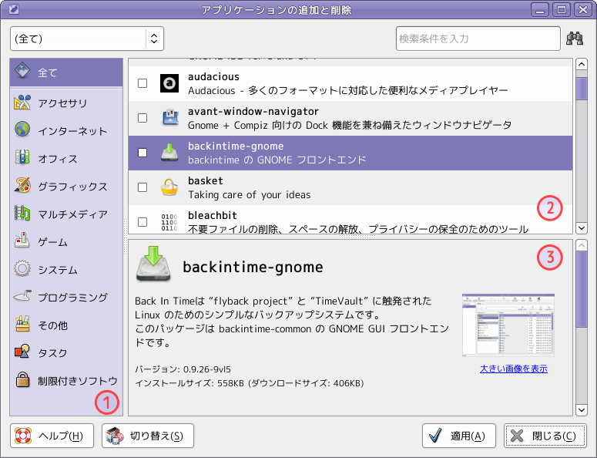The image size is (597, 458).
Task: Choose the グラフィックス palette category
Action: click(22, 186)
